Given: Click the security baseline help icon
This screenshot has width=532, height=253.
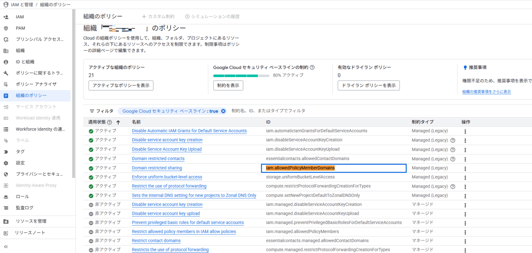Looking at the screenshot, I should point(312,67).
